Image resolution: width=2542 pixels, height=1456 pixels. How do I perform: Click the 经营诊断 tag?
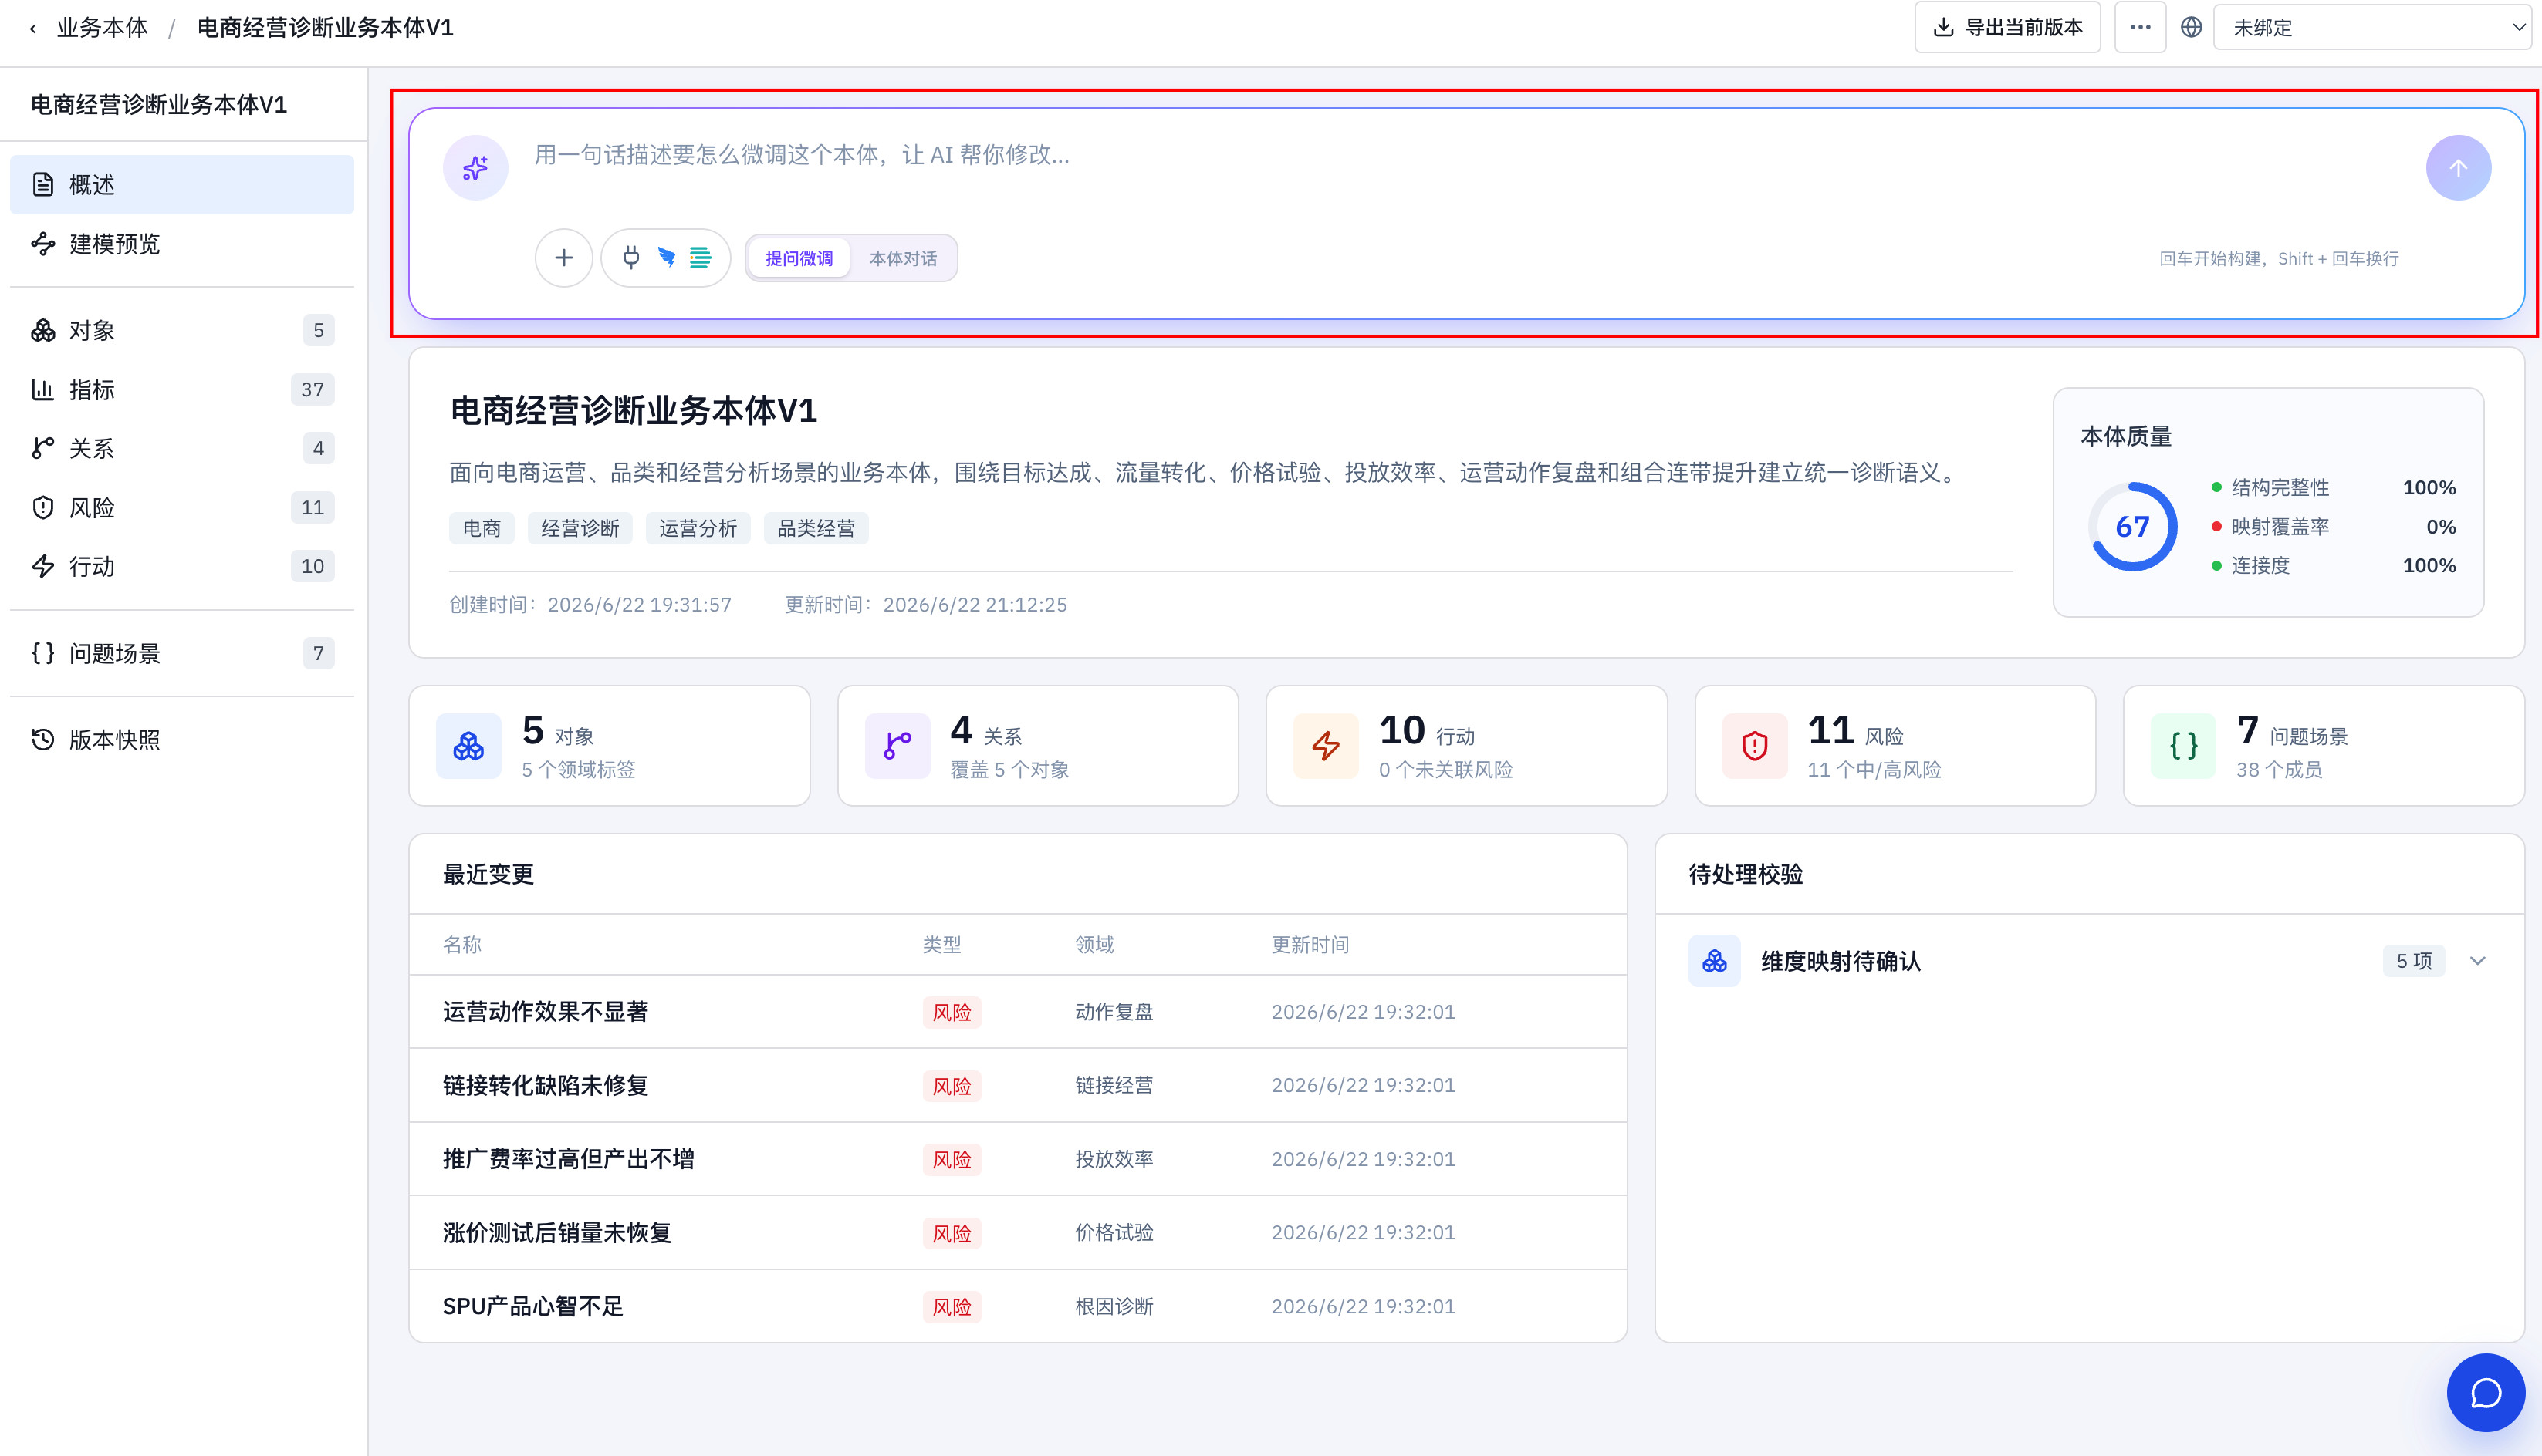click(580, 528)
